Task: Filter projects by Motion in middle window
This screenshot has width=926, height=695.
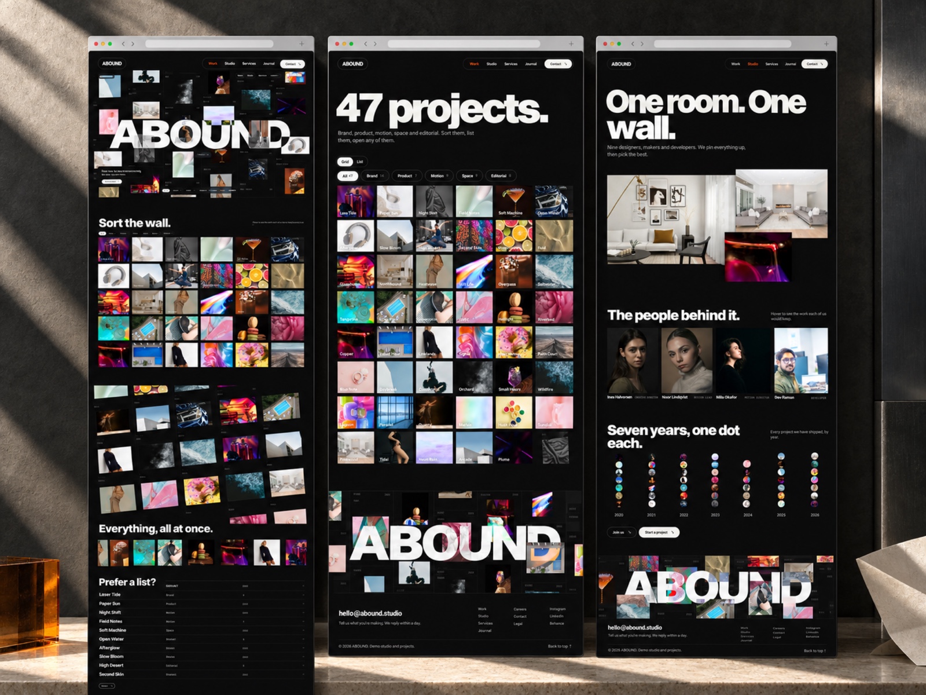Action: click(x=439, y=175)
